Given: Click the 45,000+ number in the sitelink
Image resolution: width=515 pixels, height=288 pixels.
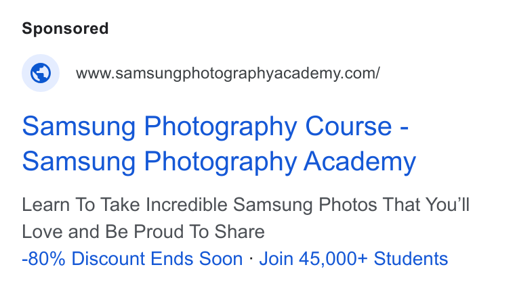Looking at the screenshot, I should tap(333, 259).
